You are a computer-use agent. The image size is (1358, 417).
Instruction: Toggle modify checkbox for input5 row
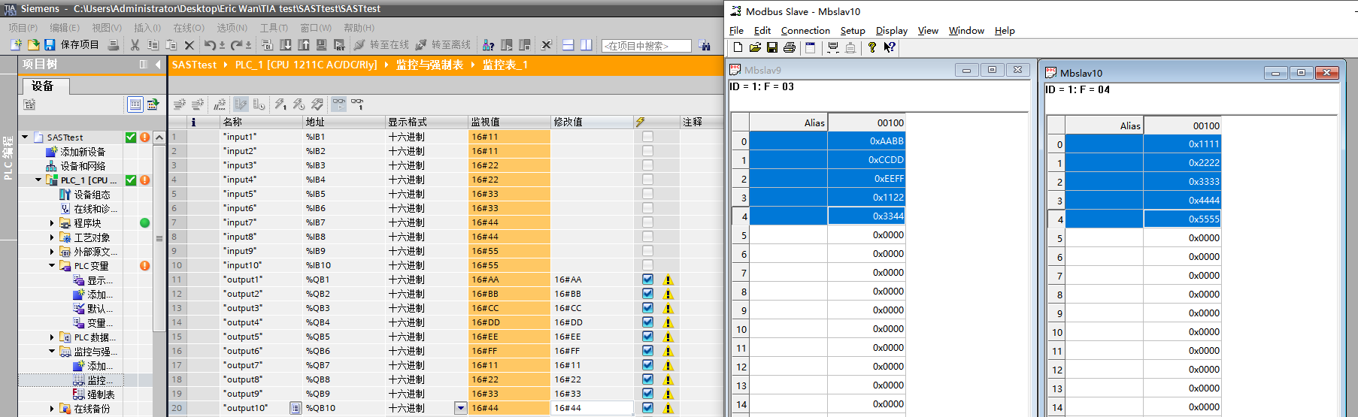(x=647, y=194)
